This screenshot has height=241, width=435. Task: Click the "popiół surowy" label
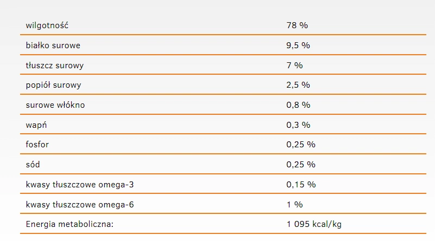[53, 85]
